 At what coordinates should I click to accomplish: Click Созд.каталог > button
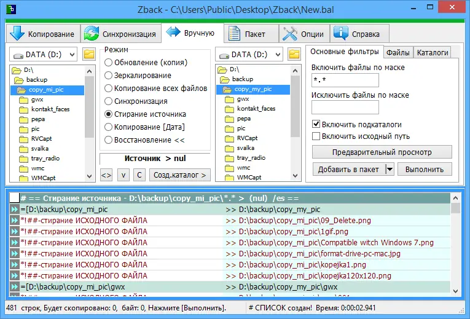click(180, 175)
